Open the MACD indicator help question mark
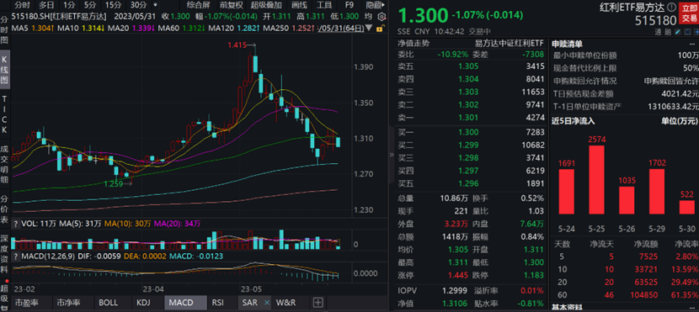This screenshot has width=699, height=312. pyautogui.click(x=16, y=256)
